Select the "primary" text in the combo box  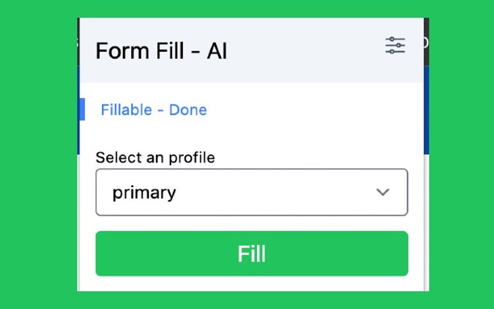pyautogui.click(x=144, y=193)
